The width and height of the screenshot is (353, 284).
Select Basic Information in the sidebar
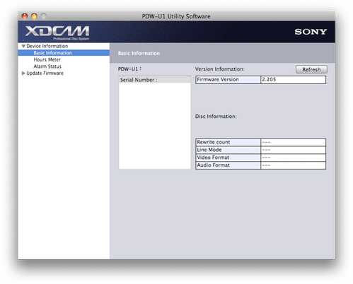64,53
